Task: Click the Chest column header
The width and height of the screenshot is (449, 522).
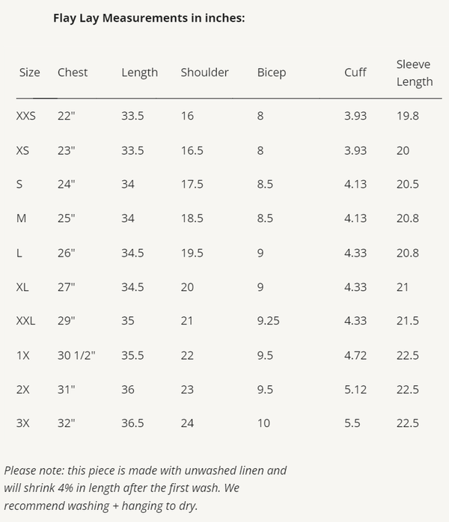Action: pos(73,73)
